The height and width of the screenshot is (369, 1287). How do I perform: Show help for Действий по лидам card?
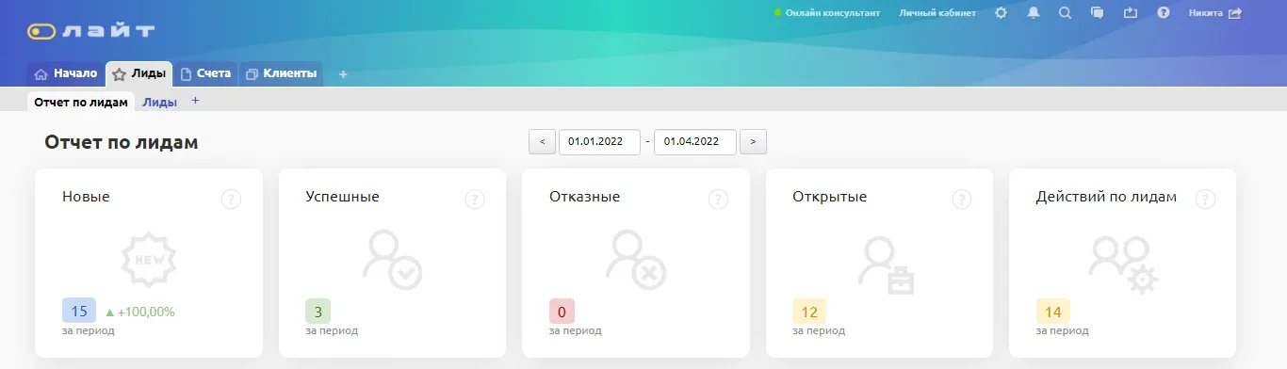tap(1205, 199)
